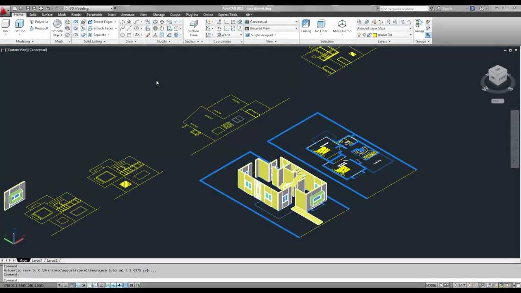
Task: Expand the Solid Editing panel
Action: coord(95,42)
